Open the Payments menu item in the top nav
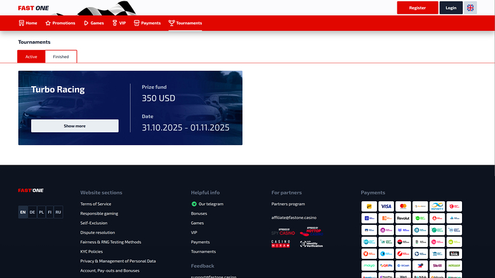This screenshot has height=278, width=495. pyautogui.click(x=147, y=23)
